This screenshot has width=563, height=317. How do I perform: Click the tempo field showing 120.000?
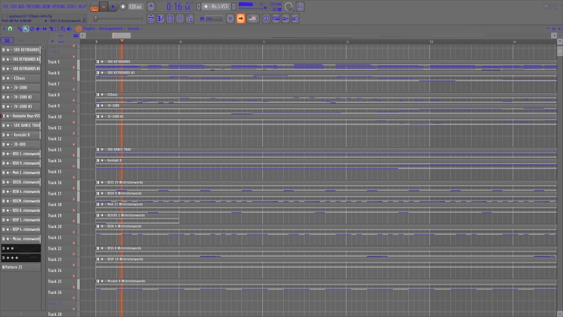(135, 7)
